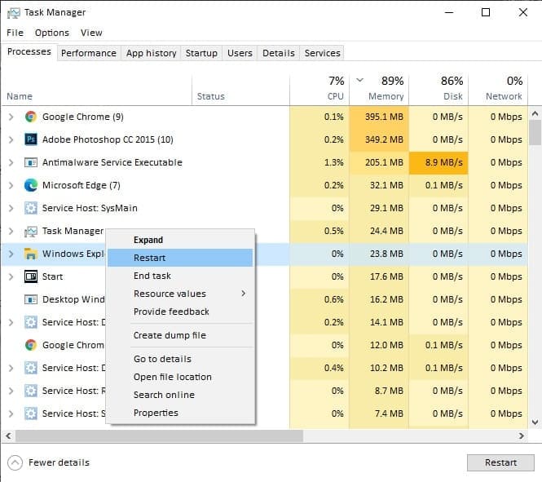Screen dimensions: 542x482
Task: Expand the Microsoft Edge (7) group
Action: (x=11, y=185)
